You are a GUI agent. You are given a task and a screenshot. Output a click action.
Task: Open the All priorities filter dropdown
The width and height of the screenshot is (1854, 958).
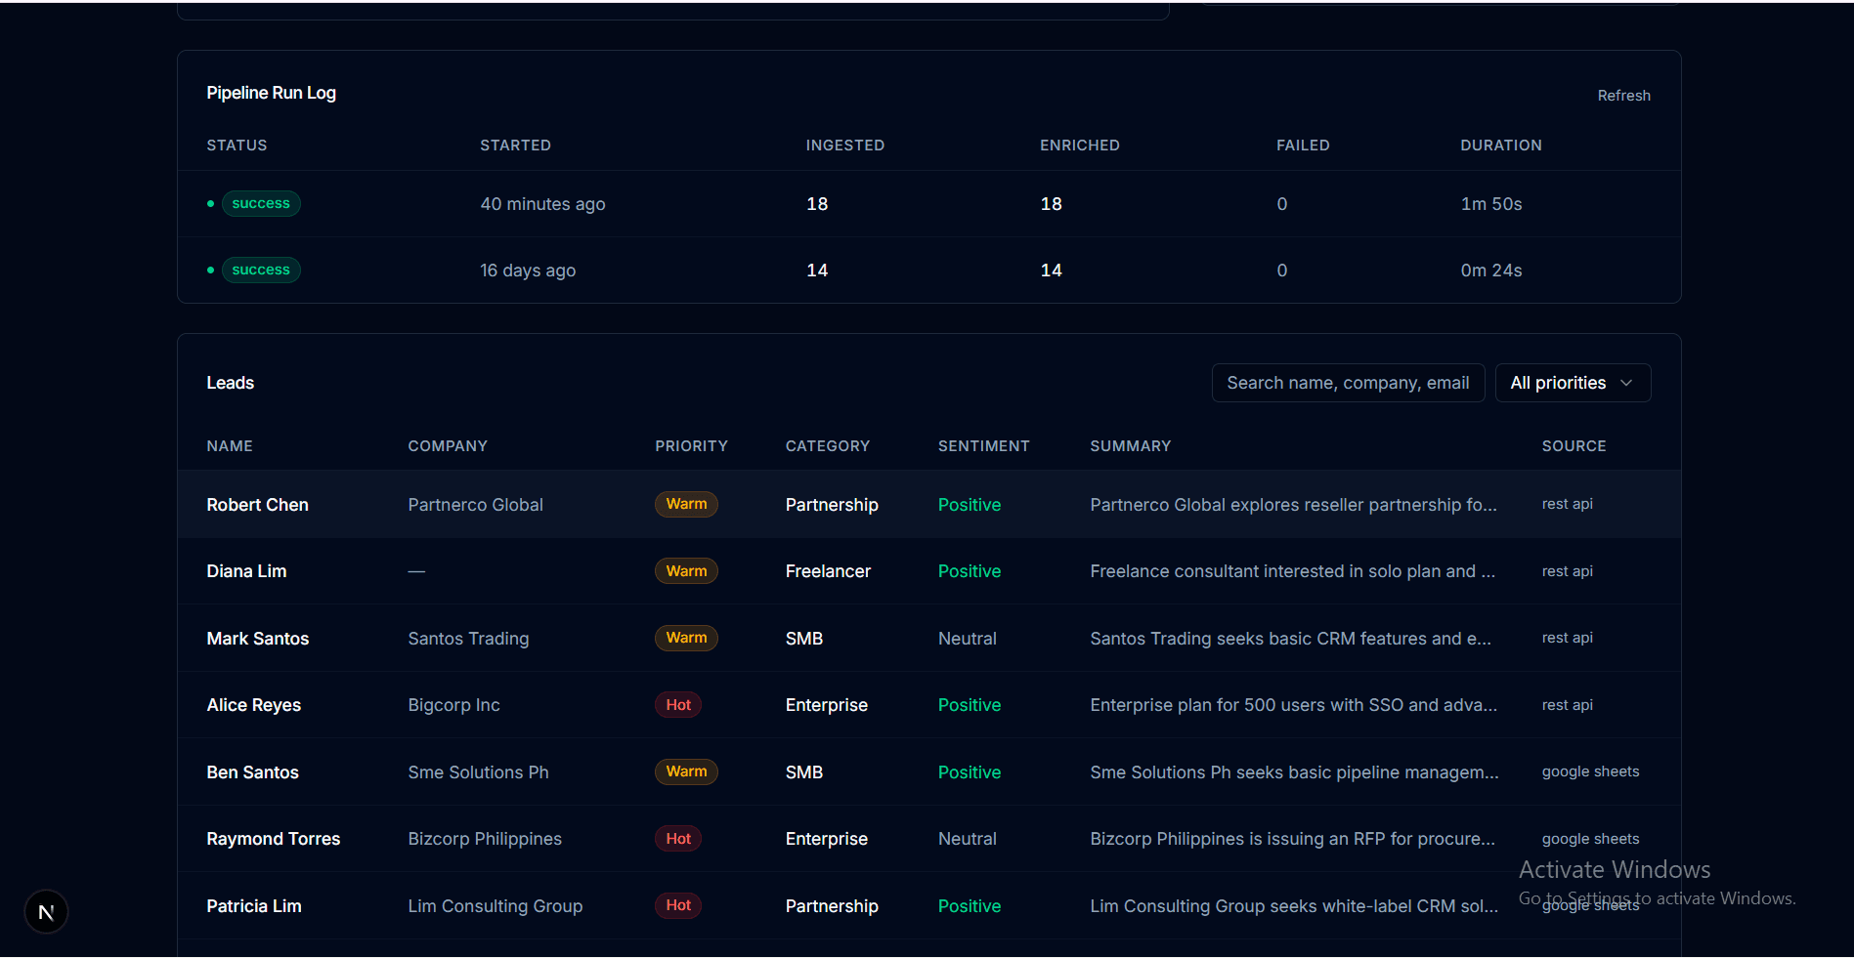click(x=1573, y=383)
